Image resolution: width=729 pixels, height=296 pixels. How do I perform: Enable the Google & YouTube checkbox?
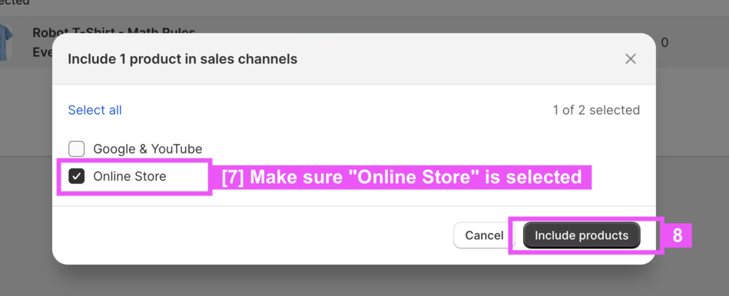pyautogui.click(x=77, y=149)
